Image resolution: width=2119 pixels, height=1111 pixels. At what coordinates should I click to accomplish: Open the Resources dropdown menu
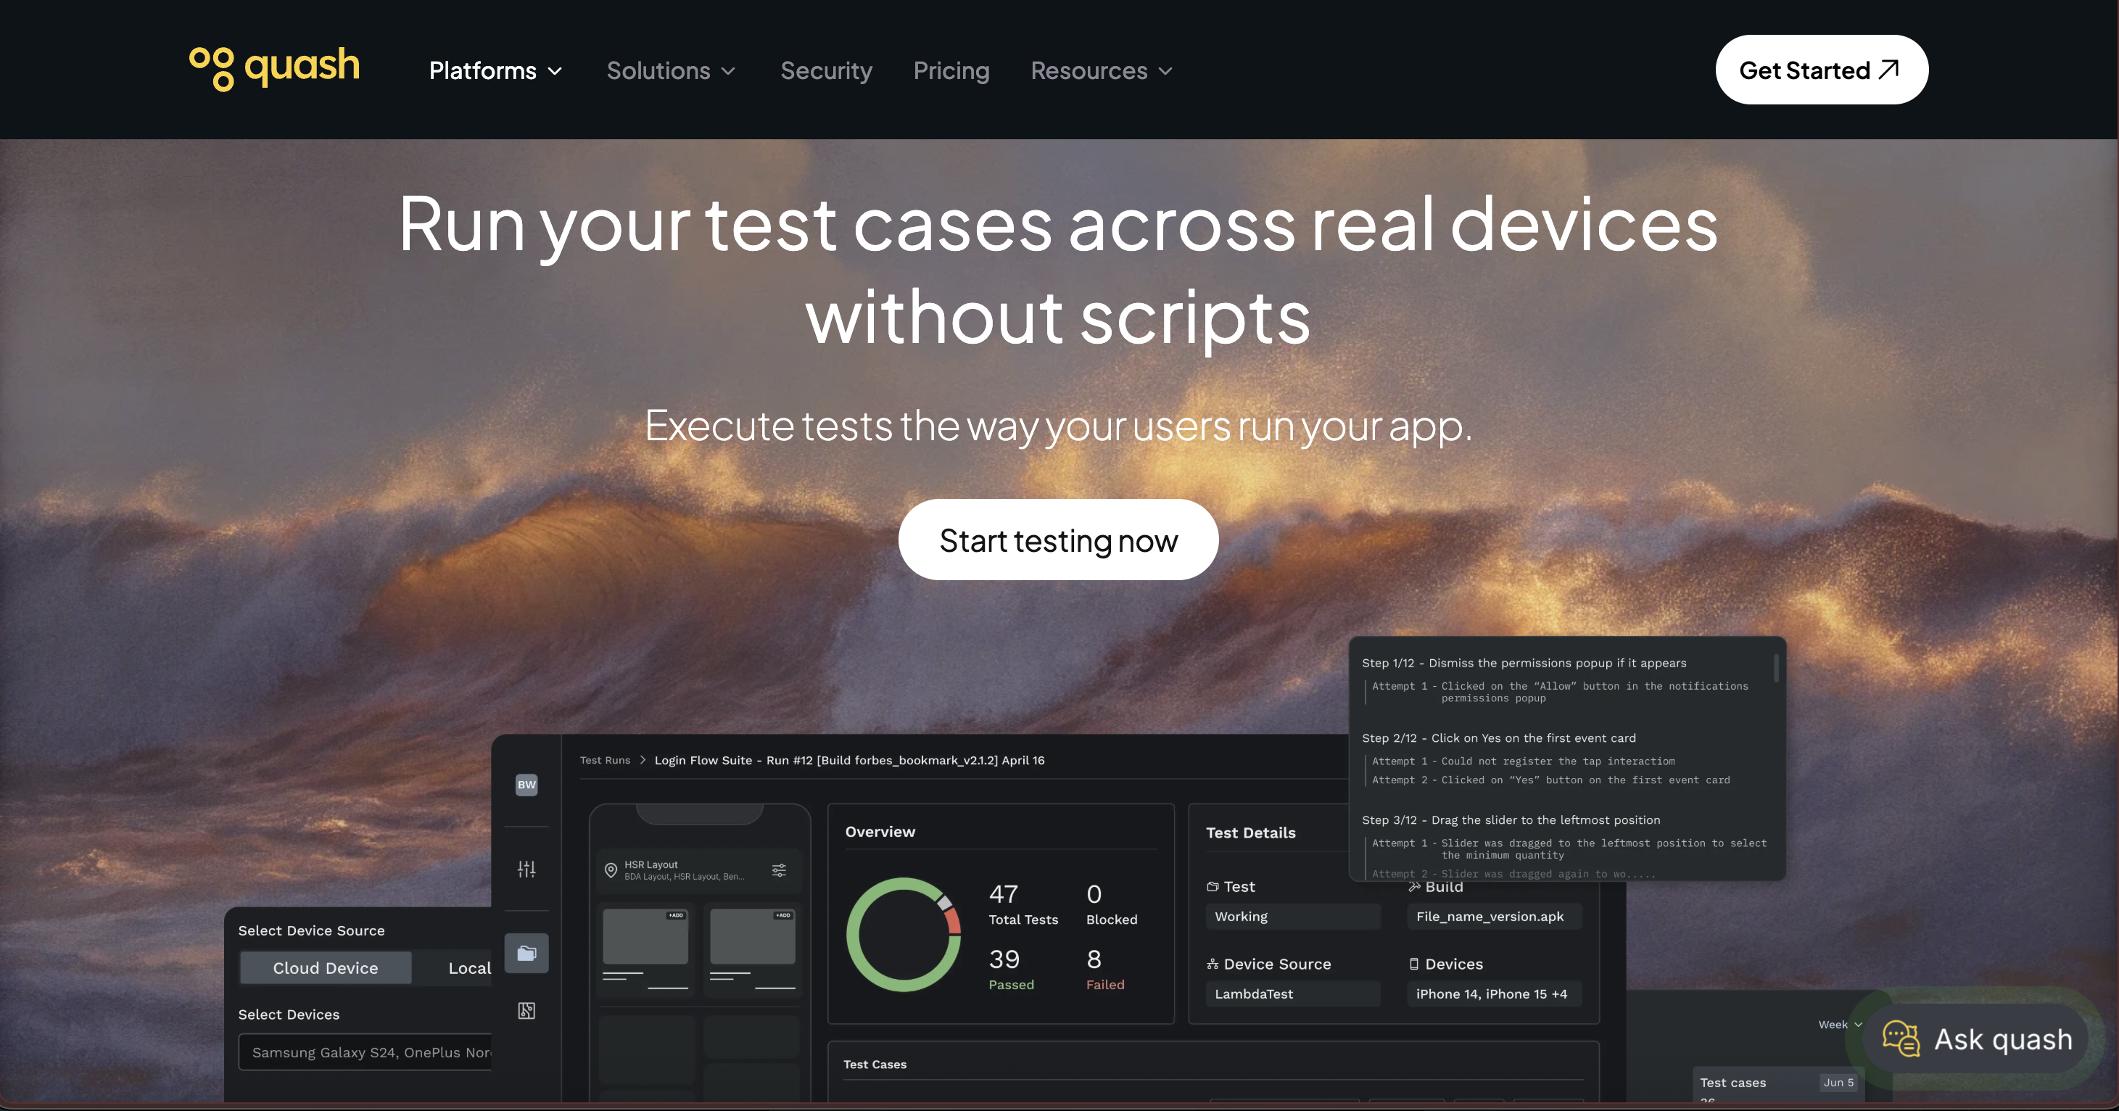click(x=1101, y=71)
